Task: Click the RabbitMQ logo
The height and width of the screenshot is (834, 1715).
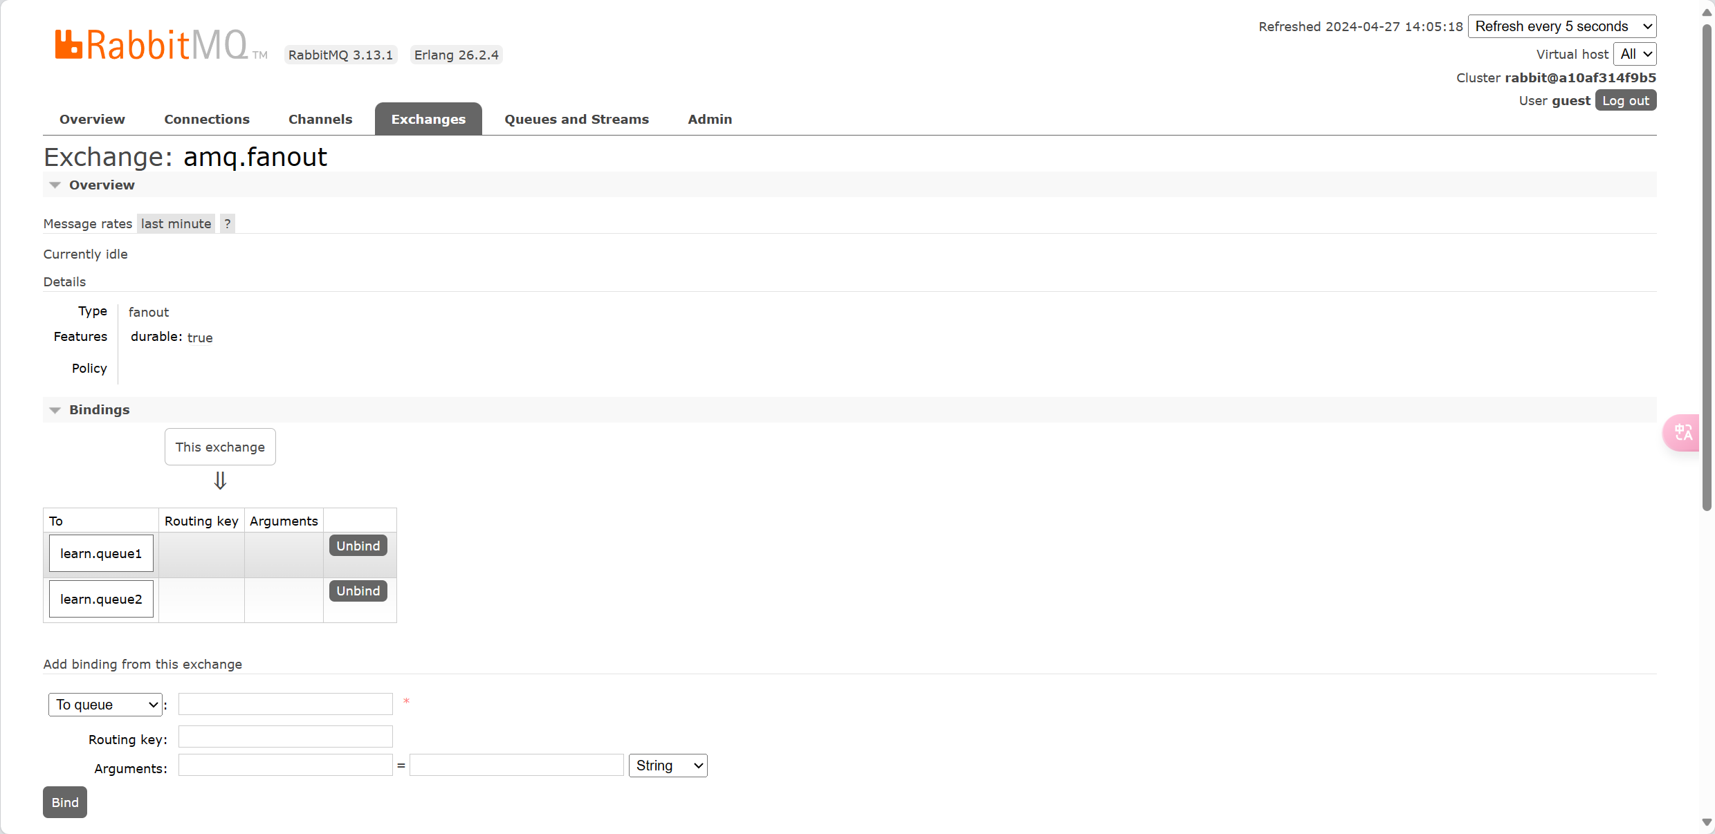Action: point(152,45)
